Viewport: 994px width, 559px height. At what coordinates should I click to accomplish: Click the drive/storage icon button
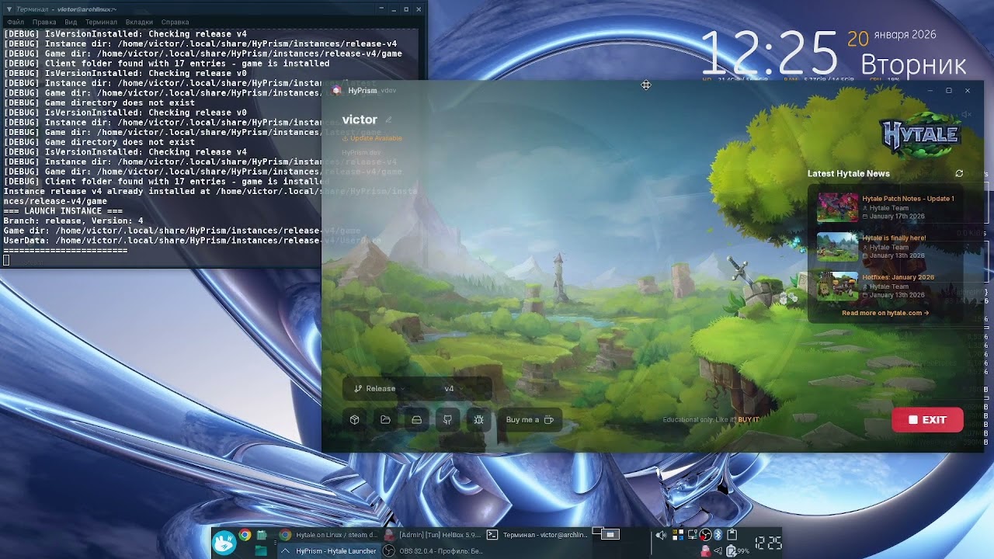point(416,420)
